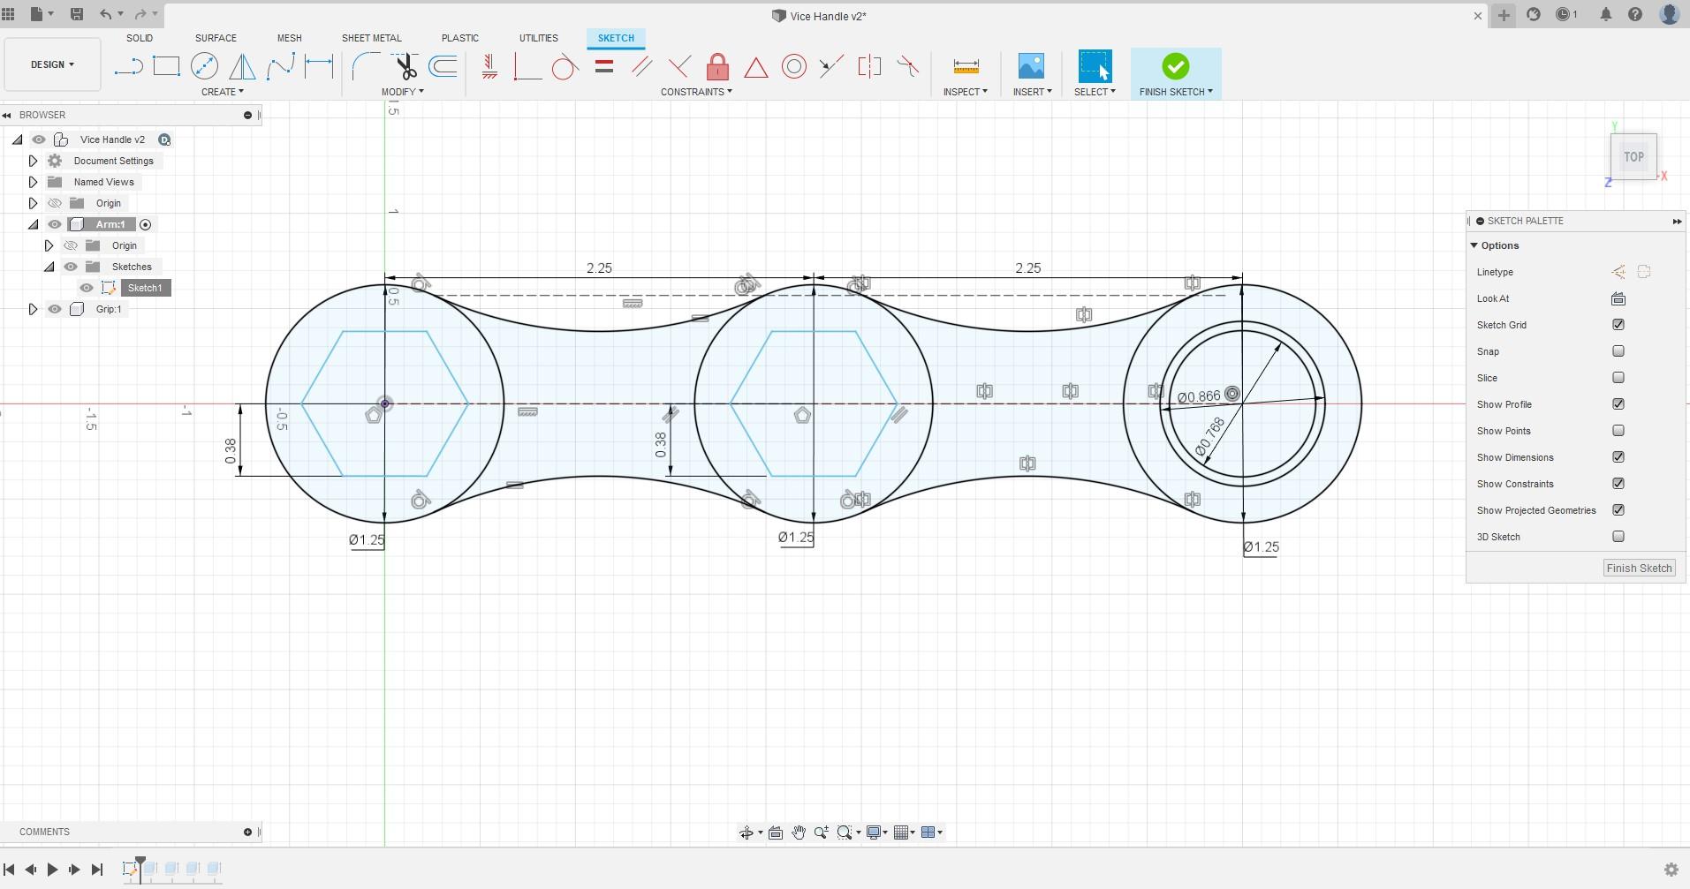This screenshot has height=889, width=1690.
Task: Open the DESIGN workspace dropdown
Action: tap(52, 64)
